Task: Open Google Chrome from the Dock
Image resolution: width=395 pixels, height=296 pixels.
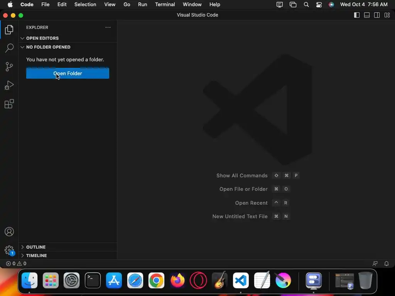Action: pos(156,280)
